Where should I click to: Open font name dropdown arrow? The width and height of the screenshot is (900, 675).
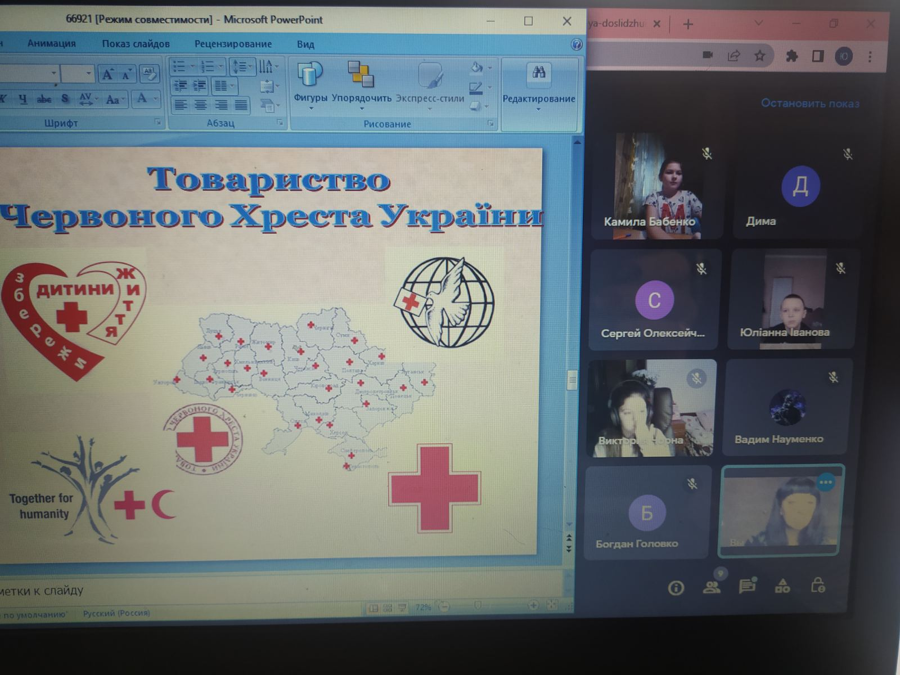pos(53,73)
